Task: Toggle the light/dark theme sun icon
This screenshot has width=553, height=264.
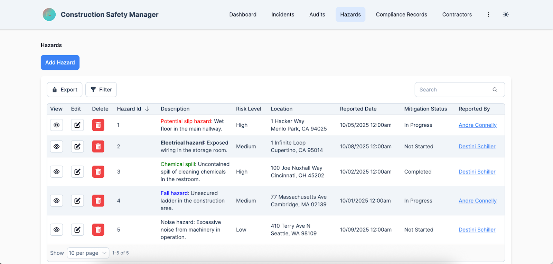Action: tap(506, 14)
